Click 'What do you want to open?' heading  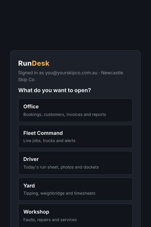(55, 90)
